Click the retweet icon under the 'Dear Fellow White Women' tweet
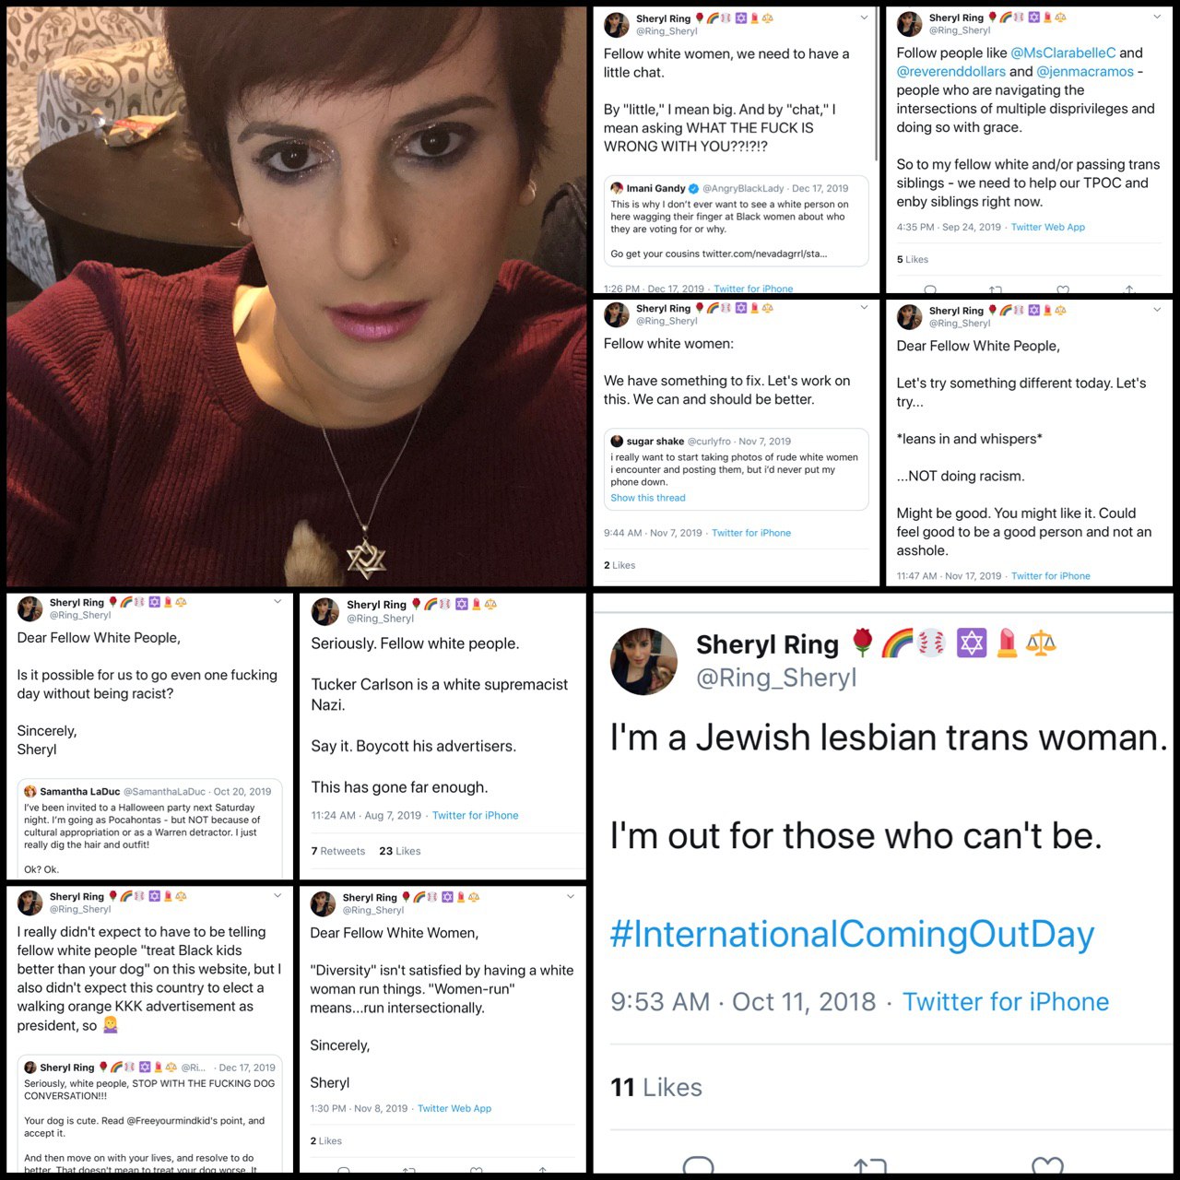This screenshot has width=1180, height=1180. [x=409, y=1171]
